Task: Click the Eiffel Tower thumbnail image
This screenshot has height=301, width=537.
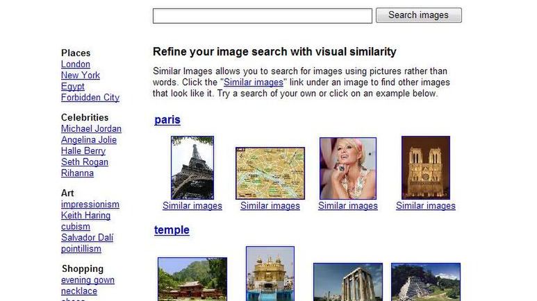Action: 192,168
